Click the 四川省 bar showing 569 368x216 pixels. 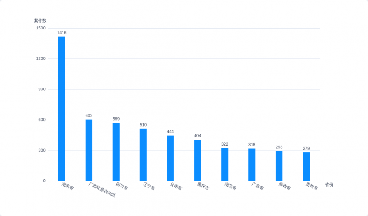tap(116, 152)
